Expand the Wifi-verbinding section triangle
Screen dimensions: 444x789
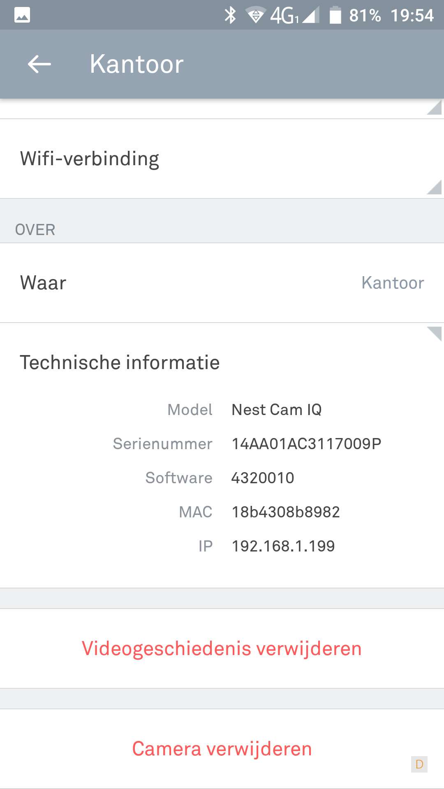tap(434, 187)
